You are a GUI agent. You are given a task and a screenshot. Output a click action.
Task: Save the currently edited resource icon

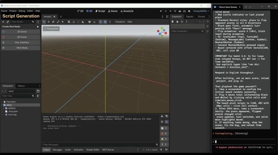(182, 22)
